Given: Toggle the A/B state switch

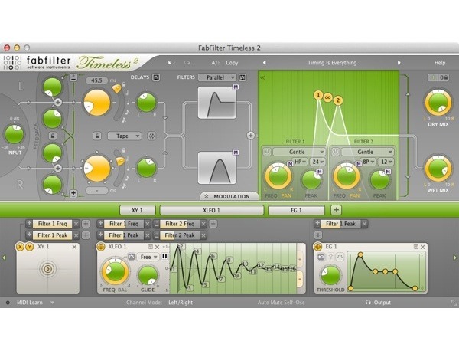Looking at the screenshot, I should point(216,63).
